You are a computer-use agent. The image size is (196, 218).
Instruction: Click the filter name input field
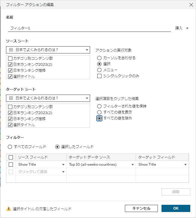(89, 28)
